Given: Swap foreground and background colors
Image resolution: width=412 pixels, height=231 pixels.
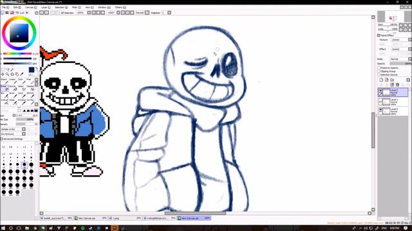Looking at the screenshot, I should (x=36, y=69).
